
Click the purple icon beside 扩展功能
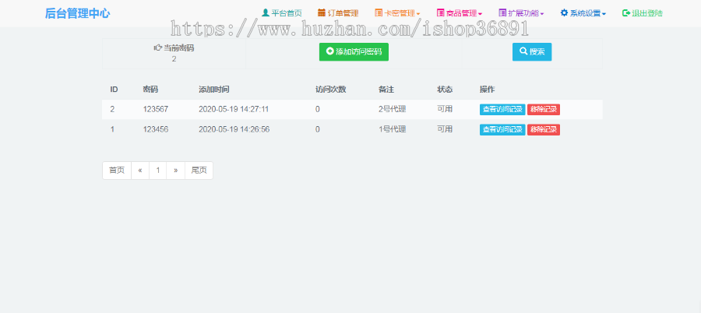(x=502, y=13)
